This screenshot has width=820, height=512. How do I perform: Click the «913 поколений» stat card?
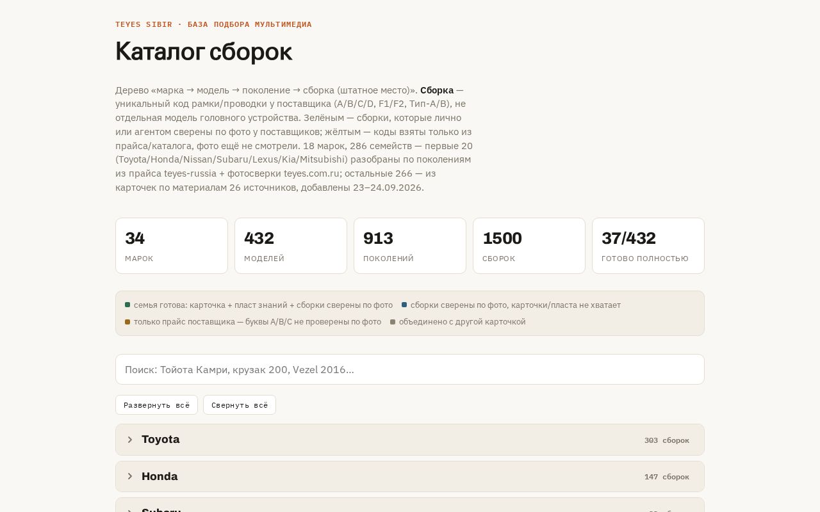coord(410,246)
